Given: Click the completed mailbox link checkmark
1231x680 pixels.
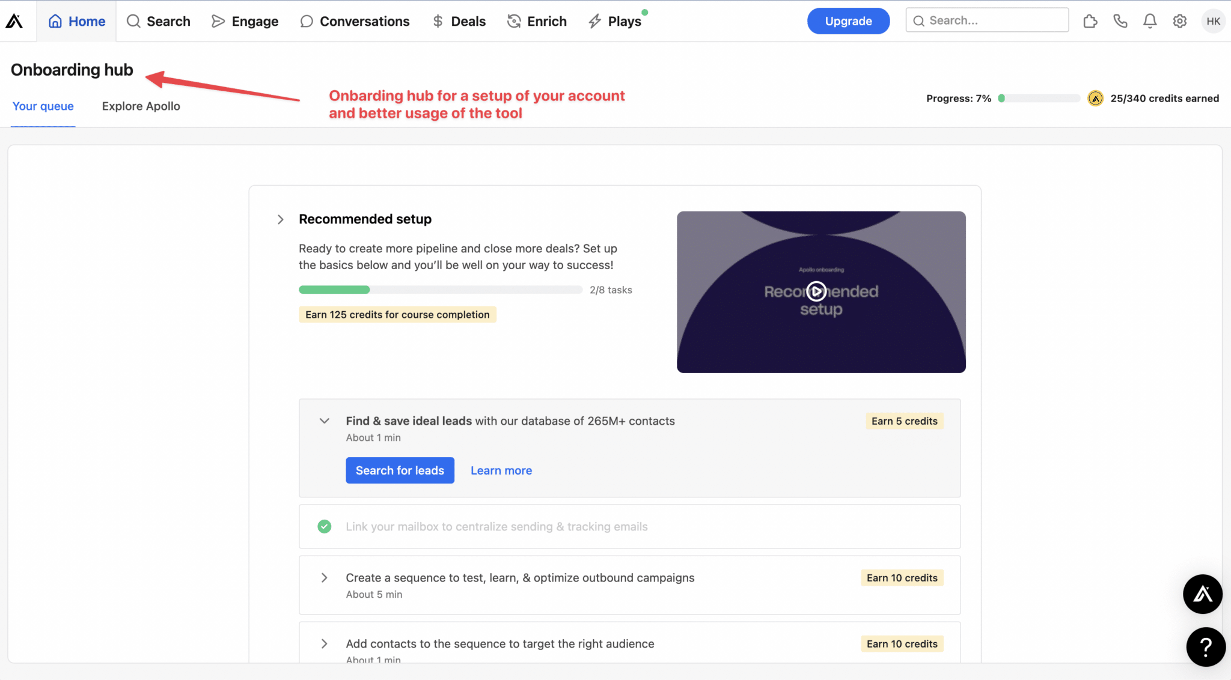Looking at the screenshot, I should point(325,526).
